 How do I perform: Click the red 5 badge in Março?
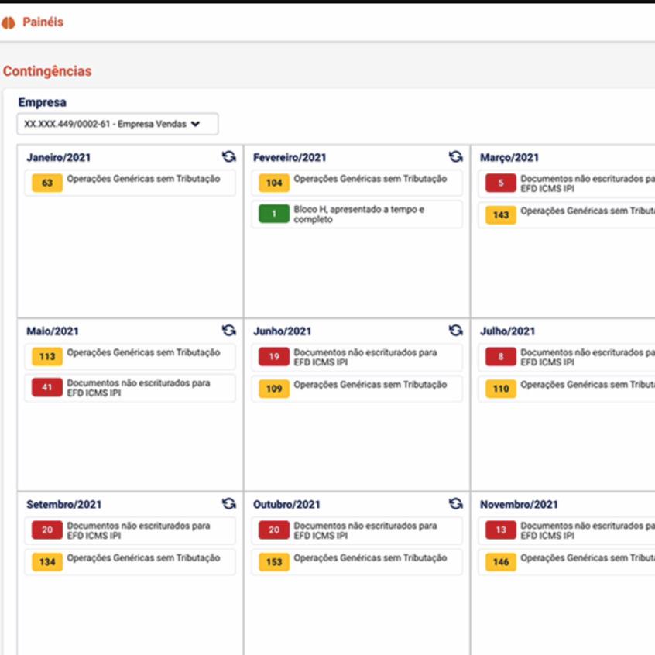[x=501, y=183]
